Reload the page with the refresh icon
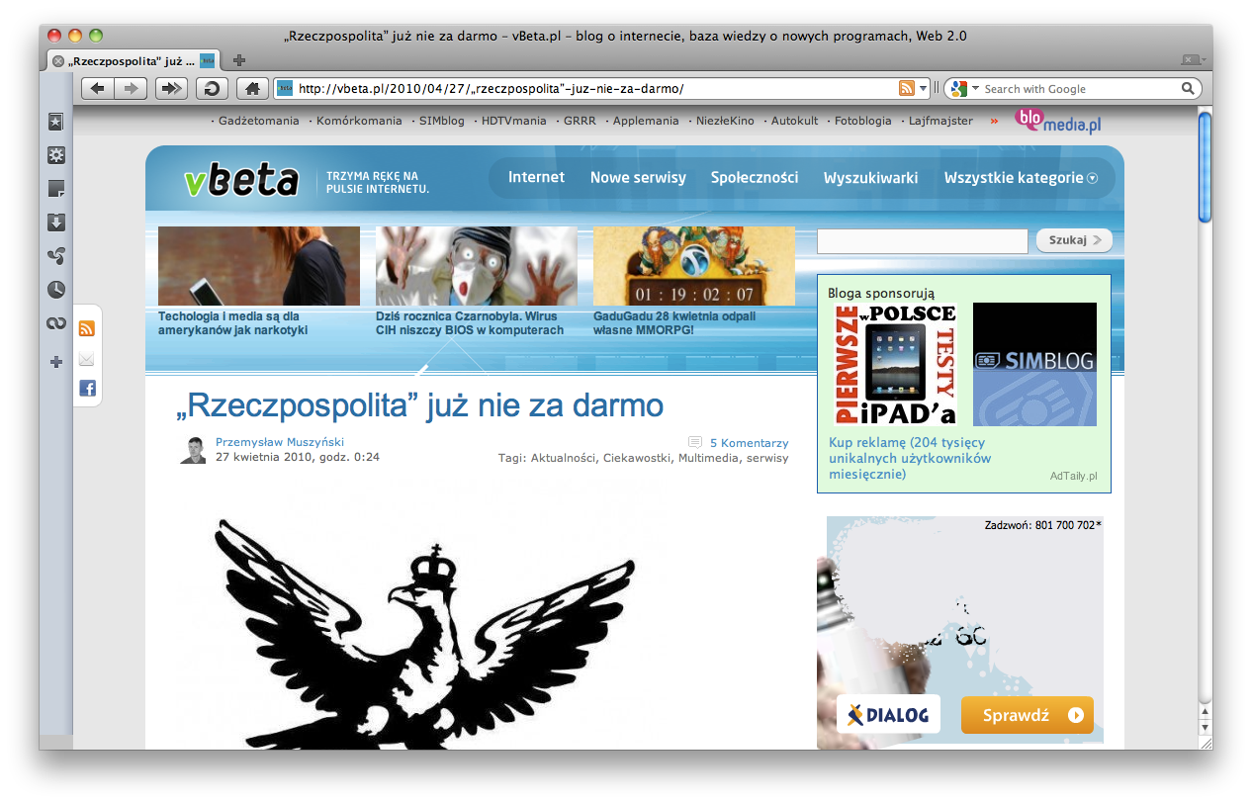The height and width of the screenshot is (804, 1252). coord(212,88)
